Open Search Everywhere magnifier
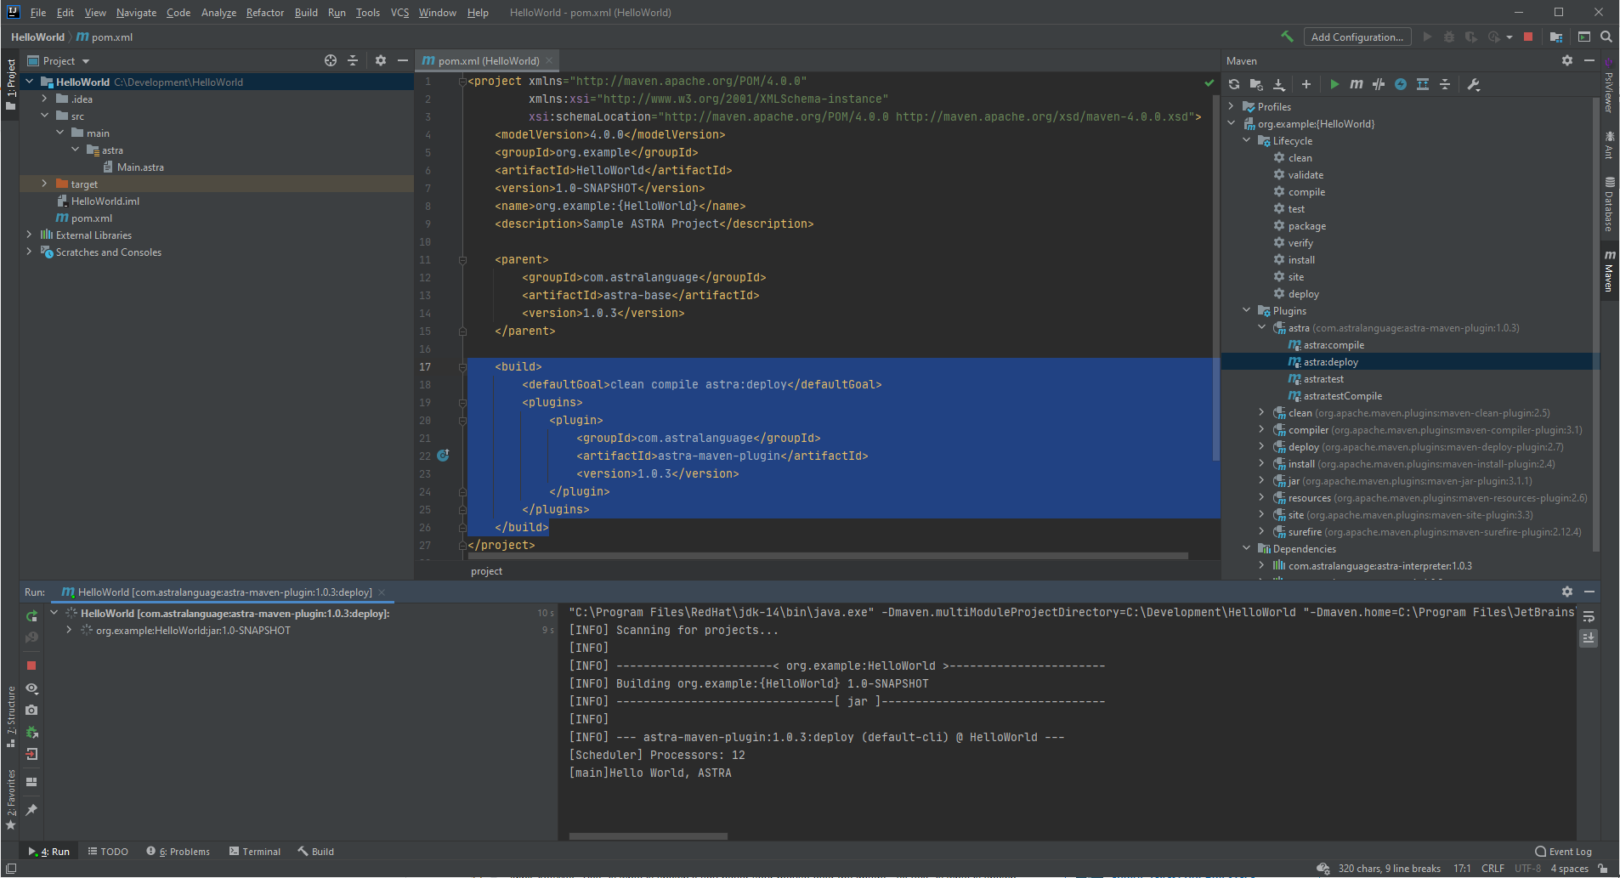Image resolution: width=1620 pixels, height=878 pixels. tap(1606, 37)
